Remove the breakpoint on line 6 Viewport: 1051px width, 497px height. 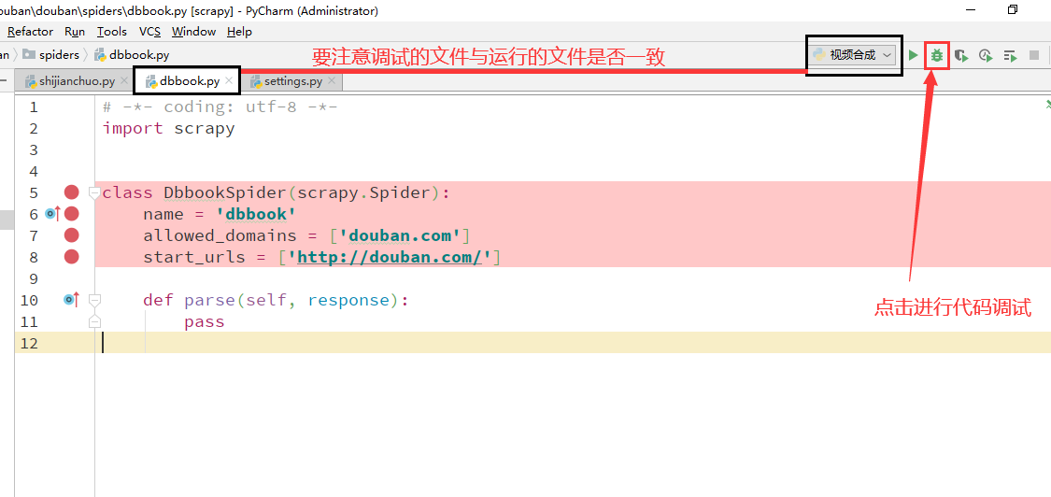pos(72,214)
